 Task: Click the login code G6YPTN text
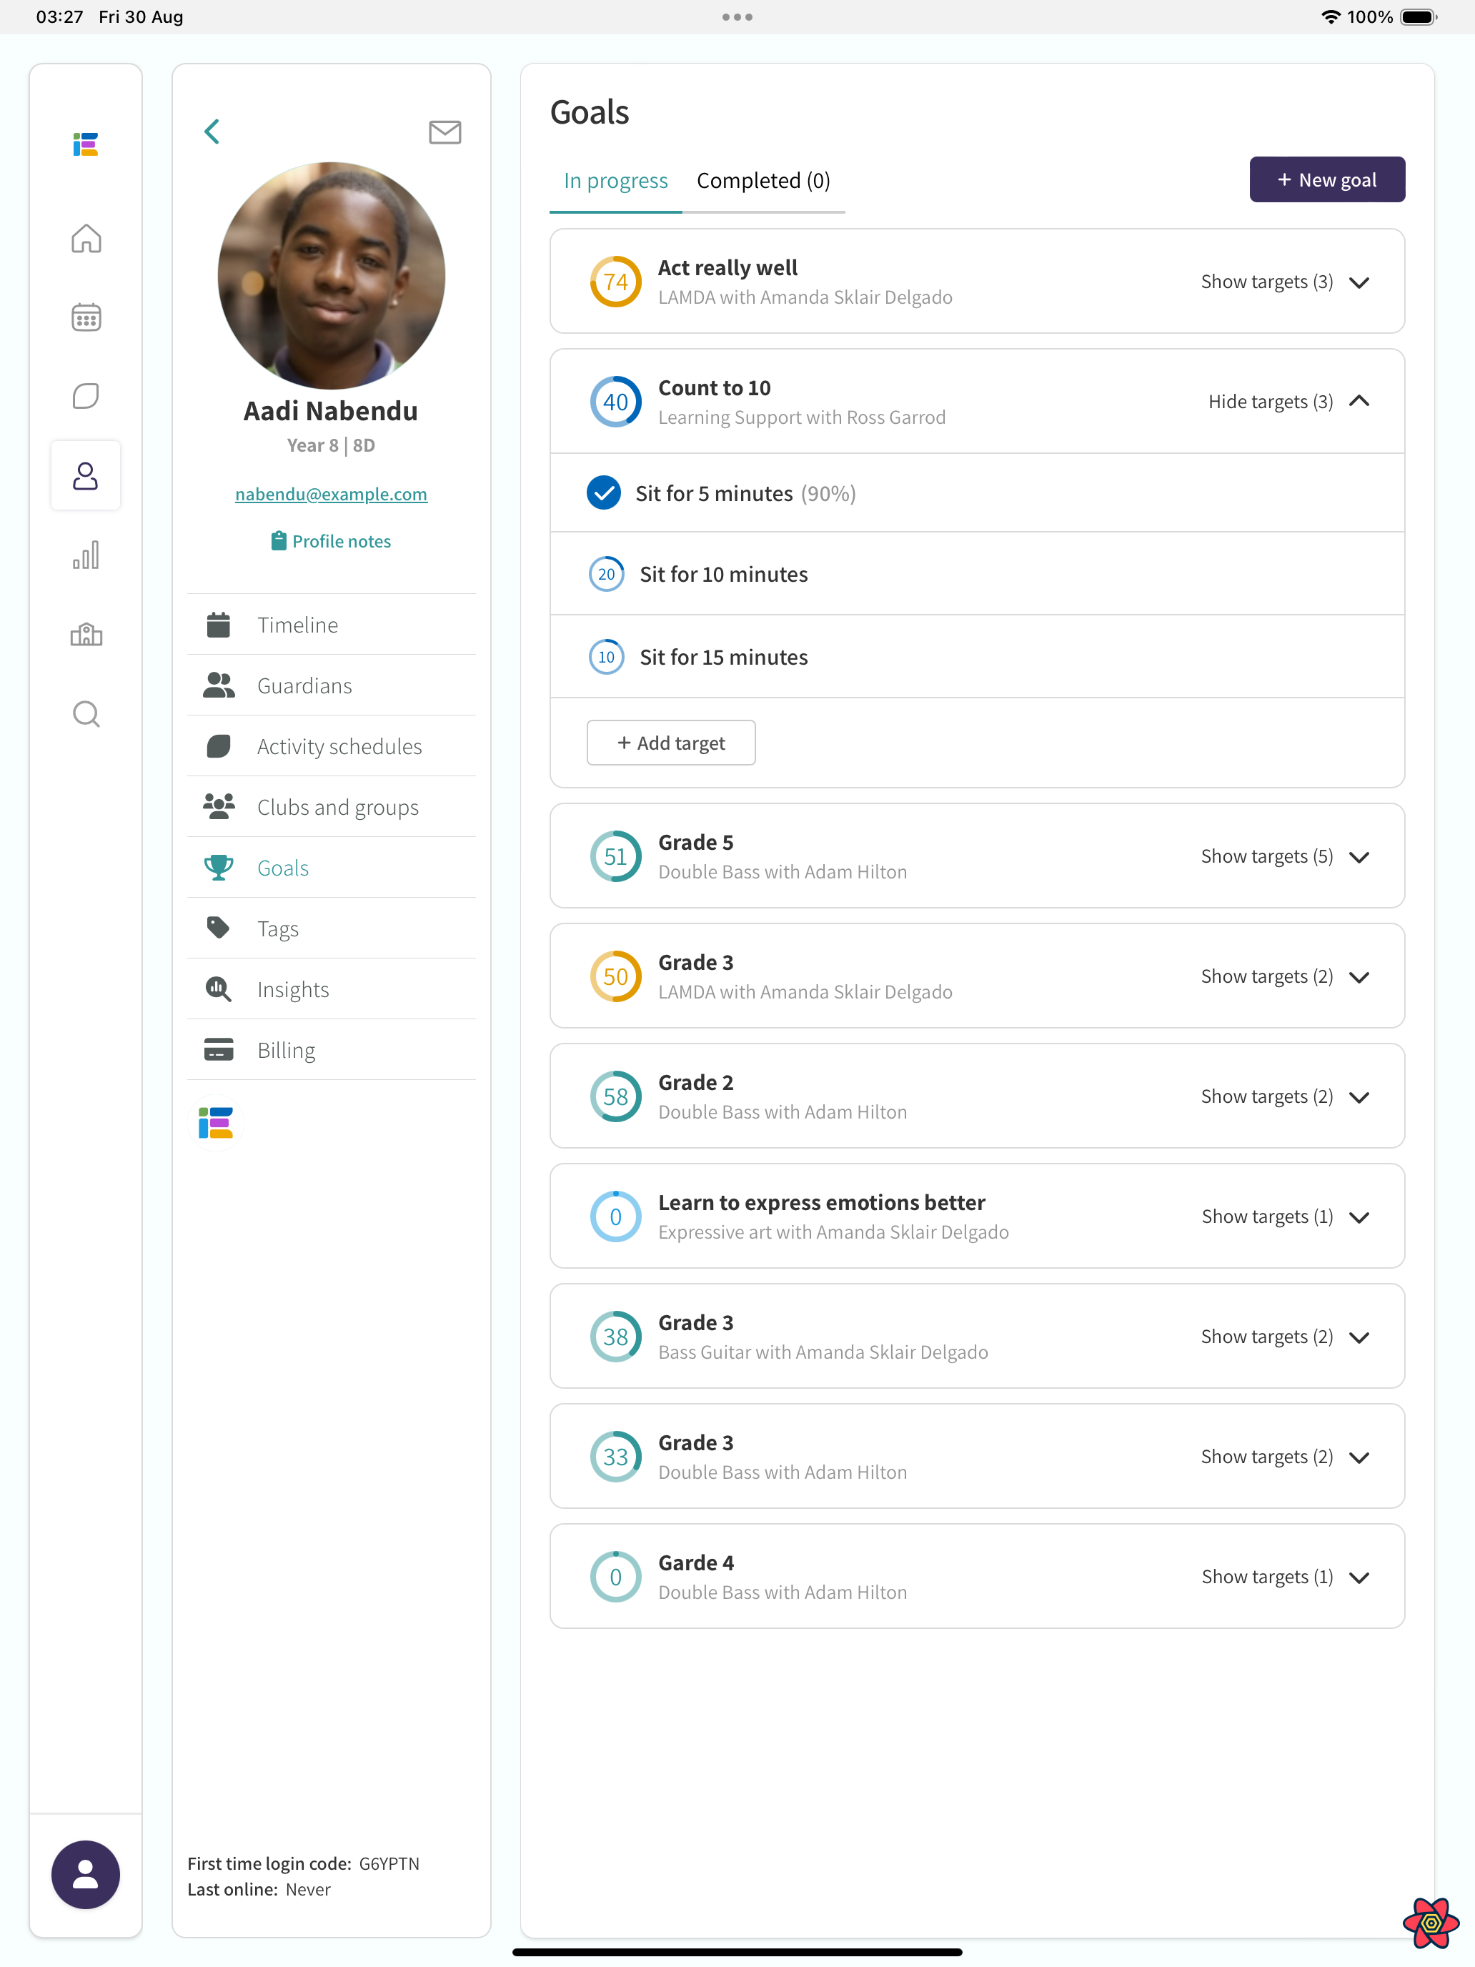[389, 1863]
